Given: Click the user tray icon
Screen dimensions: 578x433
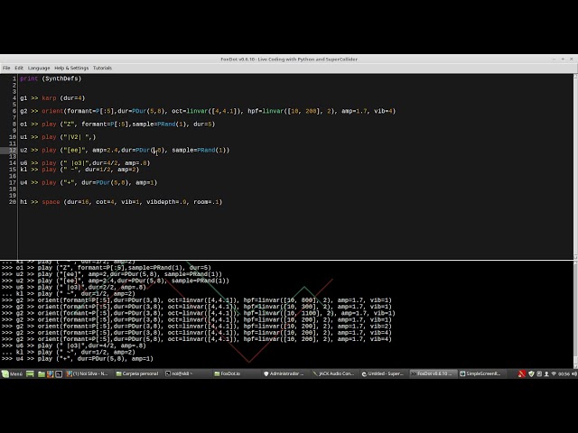Looking at the screenshot, I should pyautogui.click(x=546, y=373).
